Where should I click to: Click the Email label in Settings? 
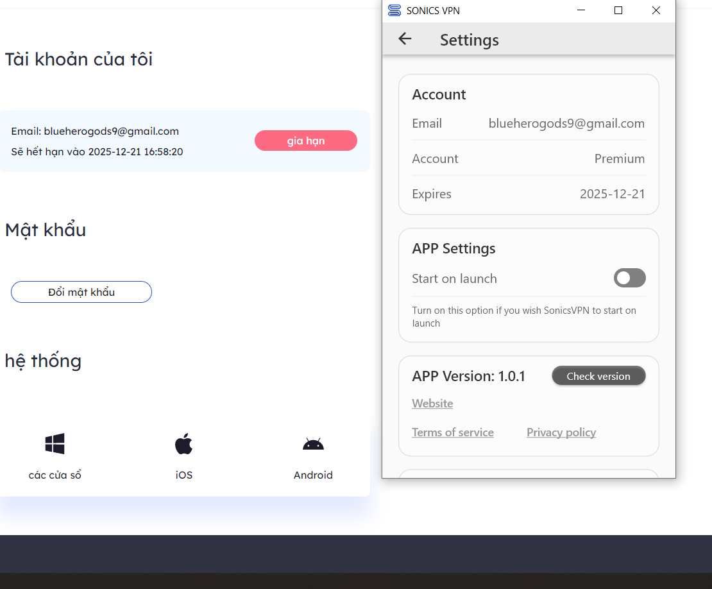(x=427, y=124)
